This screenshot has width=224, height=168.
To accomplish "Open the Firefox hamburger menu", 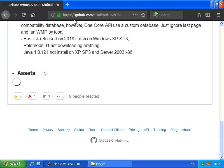I will click(x=219, y=15).
